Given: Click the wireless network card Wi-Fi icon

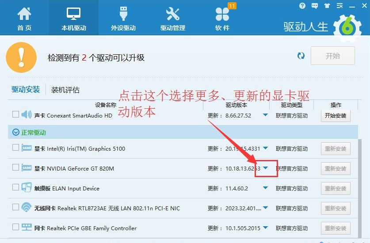Looking at the screenshot, I should click(27, 207).
